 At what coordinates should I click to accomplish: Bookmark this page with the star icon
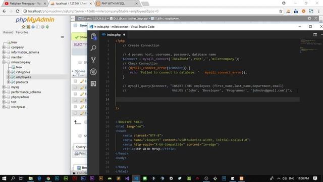[x=281, y=11]
